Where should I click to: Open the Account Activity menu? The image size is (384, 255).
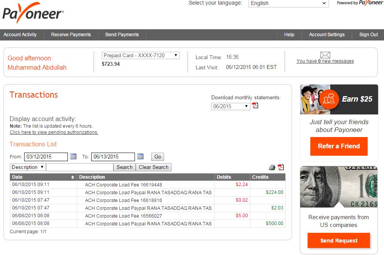20,35
